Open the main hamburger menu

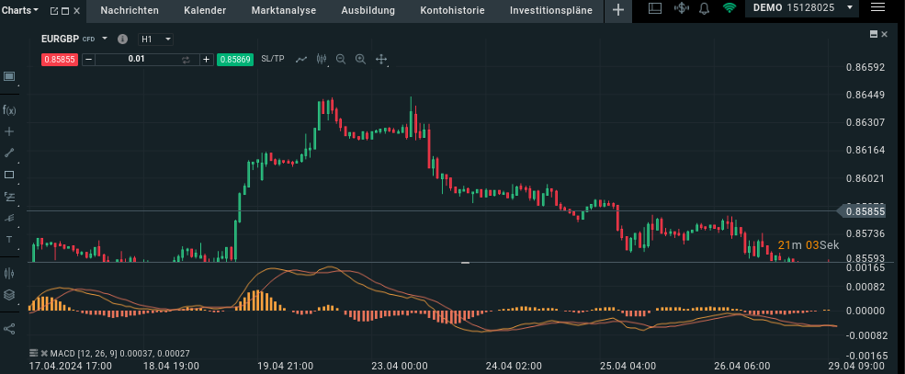pos(877,7)
